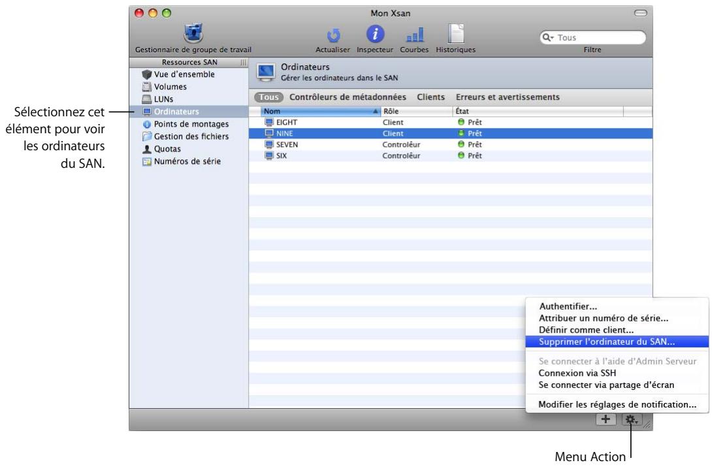The height and width of the screenshot is (467, 712).
Task: Click the green status dot for EIGHT
Action: (461, 122)
